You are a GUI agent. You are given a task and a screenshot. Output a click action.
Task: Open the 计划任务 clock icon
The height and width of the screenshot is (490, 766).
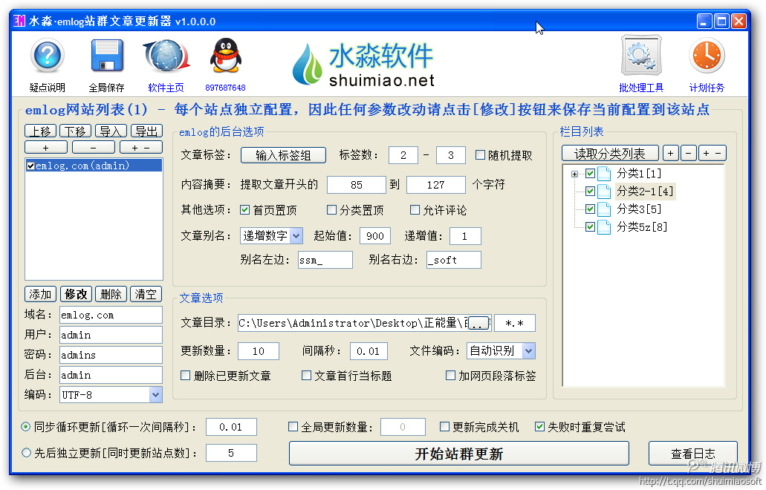click(707, 56)
